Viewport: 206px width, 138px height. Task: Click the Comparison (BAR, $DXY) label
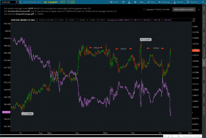119,20
